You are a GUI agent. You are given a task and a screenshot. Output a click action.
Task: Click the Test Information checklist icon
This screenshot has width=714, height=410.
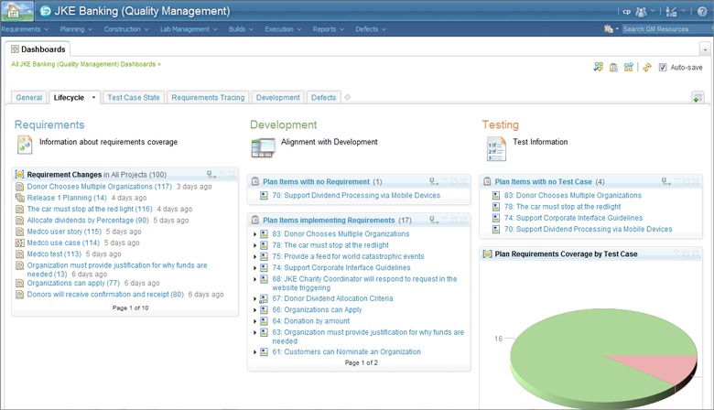click(x=496, y=149)
